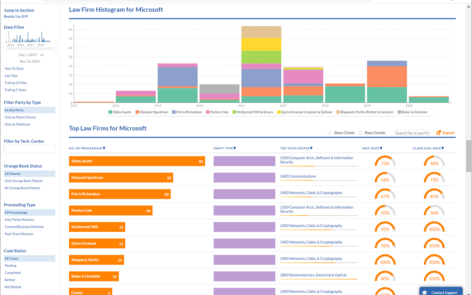The width and height of the screenshot is (472, 295).
Task: Click the Year-To-Date date filter link
Action: pos(14,69)
